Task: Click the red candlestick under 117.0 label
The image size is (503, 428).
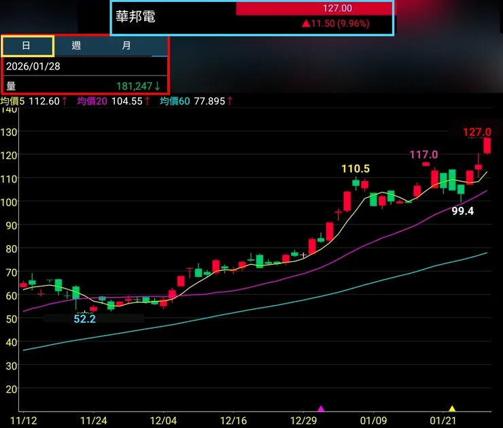Action: (426, 164)
